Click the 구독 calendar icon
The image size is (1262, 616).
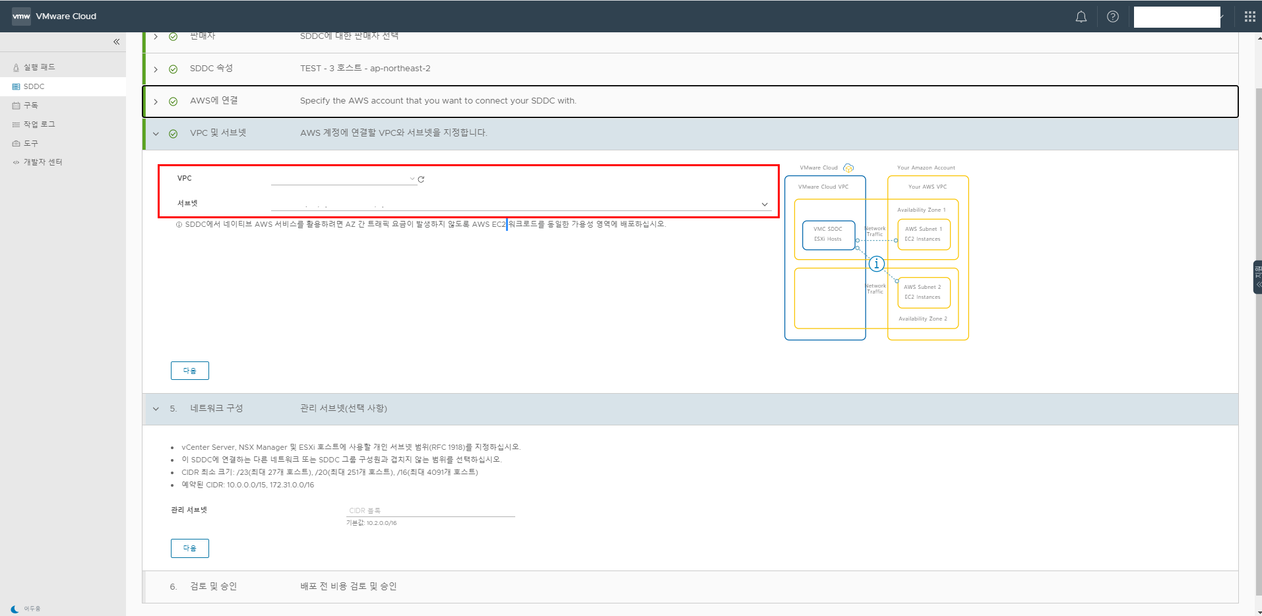coord(16,106)
